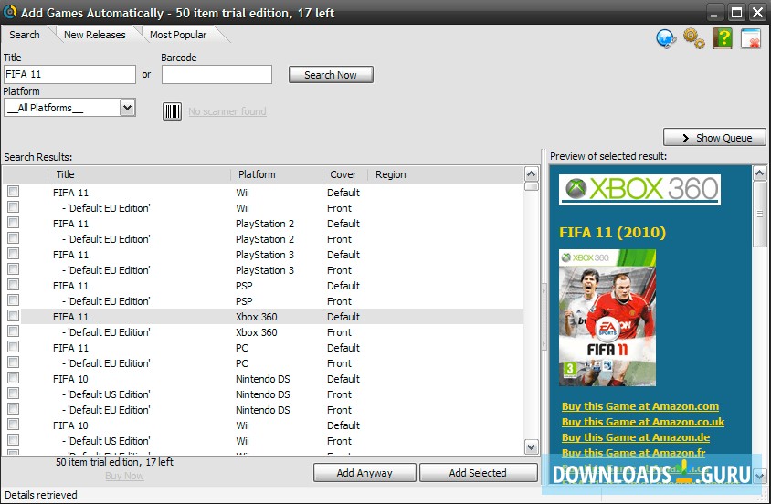The width and height of the screenshot is (771, 504).
Task: Click the Details retrieved status text
Action: [x=41, y=495]
